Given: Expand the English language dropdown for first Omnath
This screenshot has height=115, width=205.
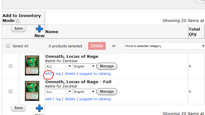Looking at the screenshot, I should coord(84,66).
